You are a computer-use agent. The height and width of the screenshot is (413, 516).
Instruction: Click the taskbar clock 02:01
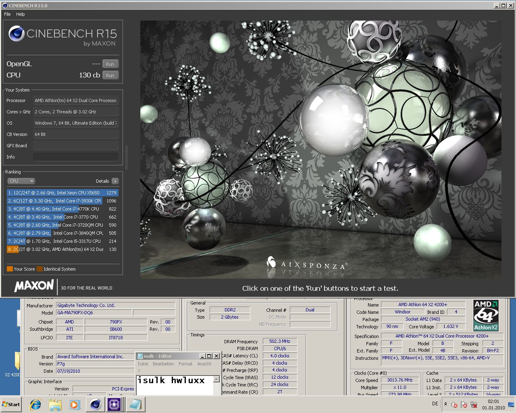(x=493, y=405)
